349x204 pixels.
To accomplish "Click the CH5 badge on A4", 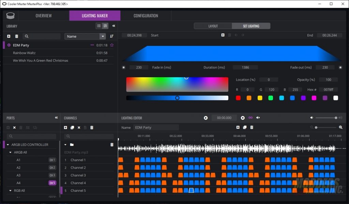I will (x=52, y=183).
